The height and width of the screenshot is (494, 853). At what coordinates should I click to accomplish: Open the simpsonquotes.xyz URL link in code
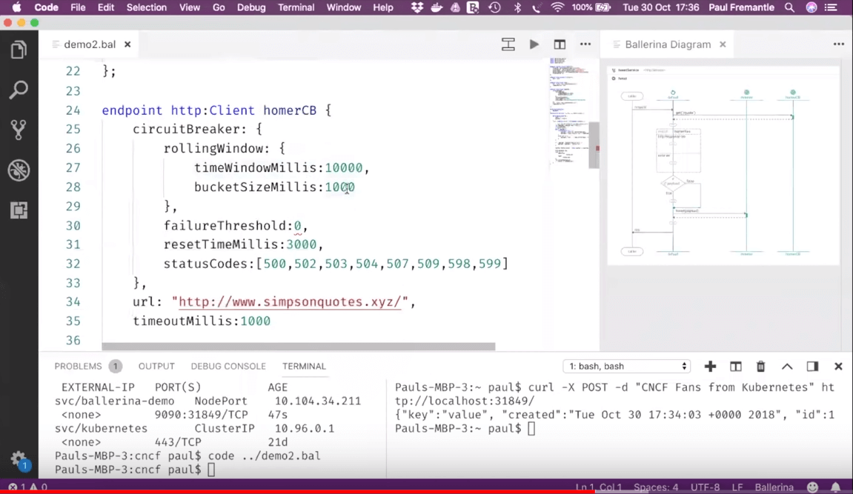point(290,301)
